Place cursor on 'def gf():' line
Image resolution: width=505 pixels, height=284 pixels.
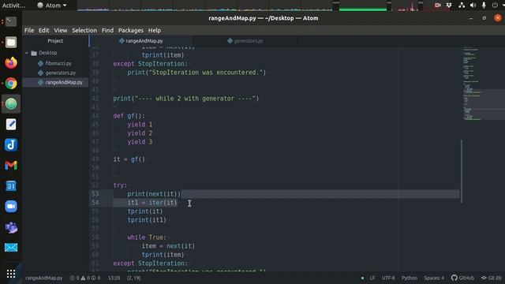click(x=129, y=116)
